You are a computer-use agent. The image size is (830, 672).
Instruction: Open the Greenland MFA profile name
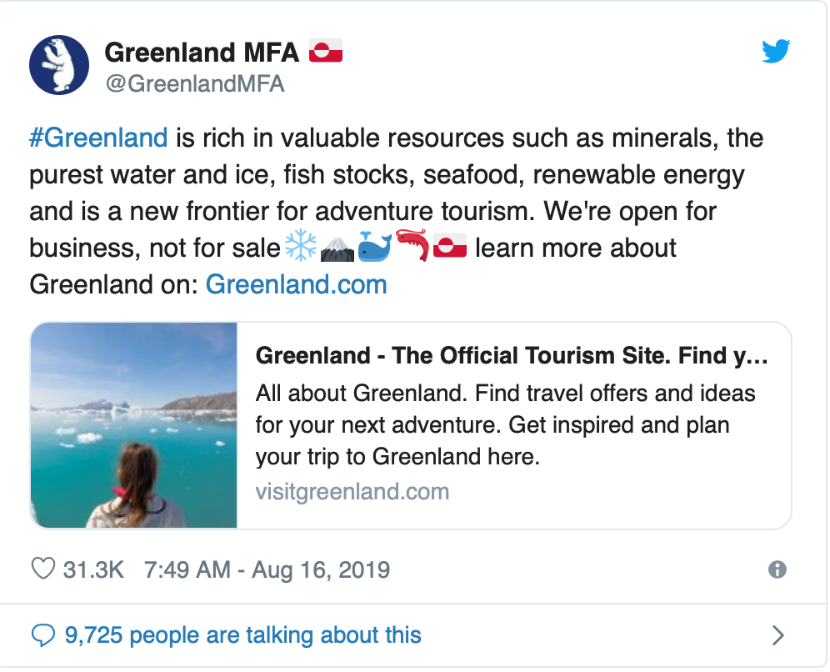coord(202,53)
